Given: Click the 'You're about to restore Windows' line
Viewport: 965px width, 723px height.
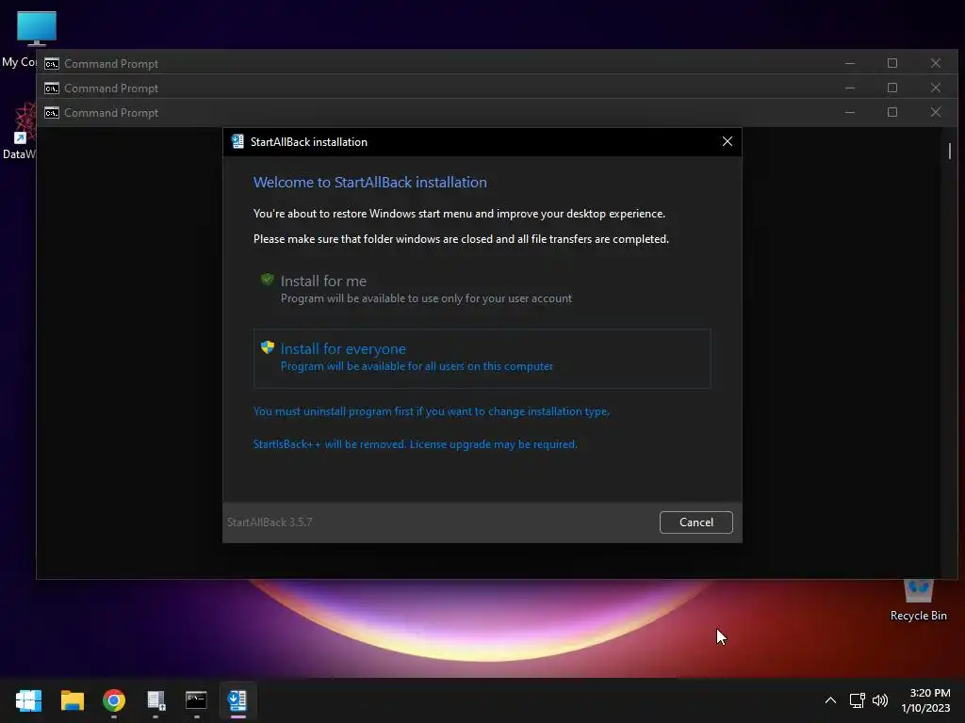Looking at the screenshot, I should pyautogui.click(x=459, y=214).
